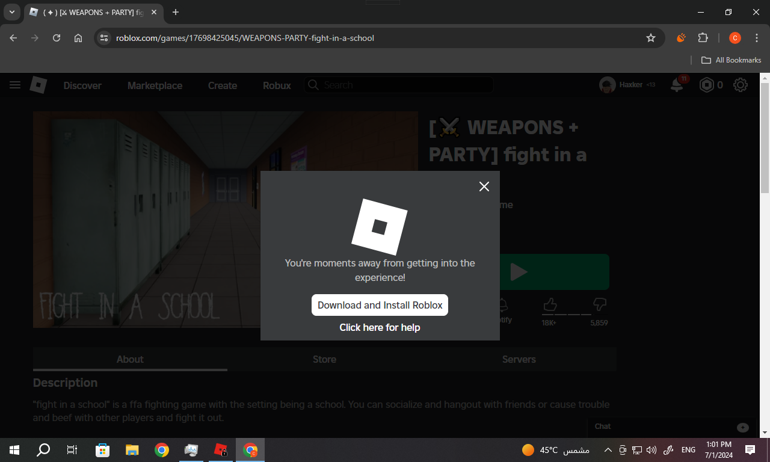The image size is (770, 462).
Task: Launch Microsoft Store from taskbar
Action: click(x=103, y=450)
